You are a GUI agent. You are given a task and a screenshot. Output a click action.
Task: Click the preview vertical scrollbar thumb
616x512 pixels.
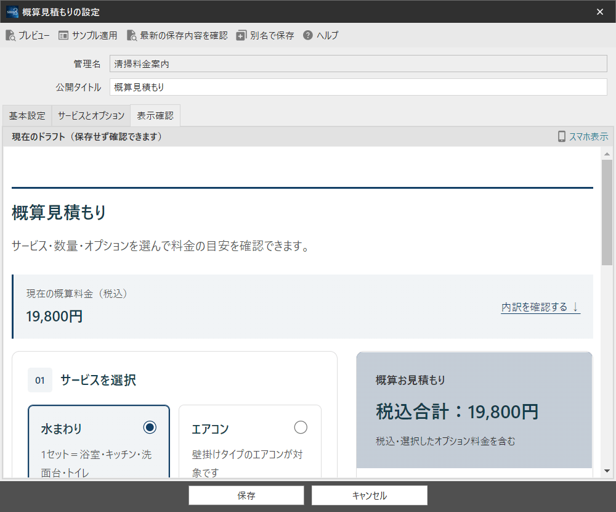coord(607,212)
